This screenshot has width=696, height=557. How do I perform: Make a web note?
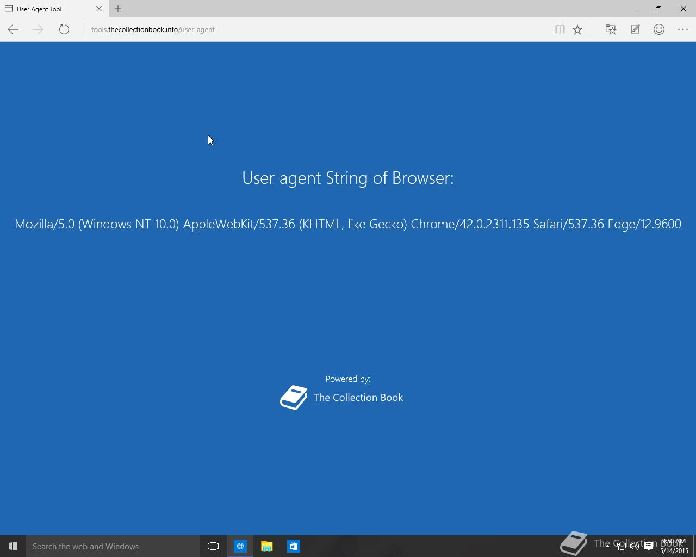[x=635, y=29]
